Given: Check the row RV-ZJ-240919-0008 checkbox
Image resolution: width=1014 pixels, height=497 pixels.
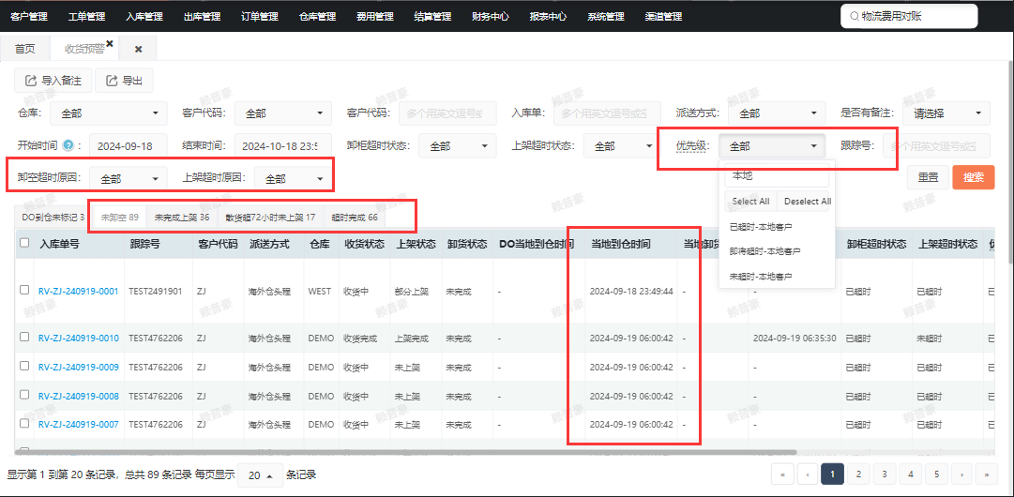Looking at the screenshot, I should point(24,395).
